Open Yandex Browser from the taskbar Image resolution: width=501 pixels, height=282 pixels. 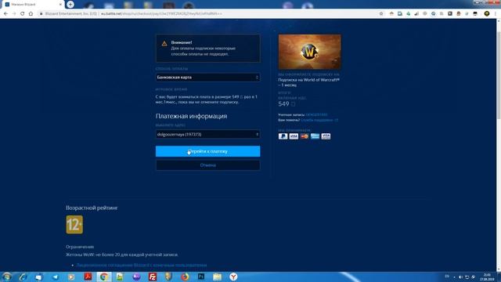[233, 277]
